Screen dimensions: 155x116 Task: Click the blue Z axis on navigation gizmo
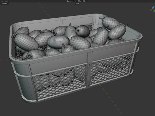[x=154, y=7]
